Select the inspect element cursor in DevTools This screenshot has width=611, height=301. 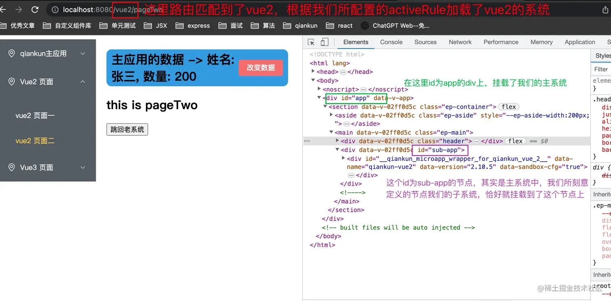tap(310, 42)
